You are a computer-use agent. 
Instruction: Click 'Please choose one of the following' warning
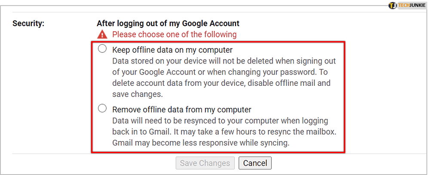point(174,34)
